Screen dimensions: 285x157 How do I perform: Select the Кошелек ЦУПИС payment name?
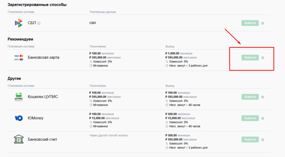click(43, 97)
